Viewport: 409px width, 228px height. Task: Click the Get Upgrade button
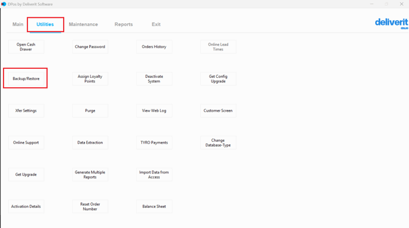pos(26,175)
